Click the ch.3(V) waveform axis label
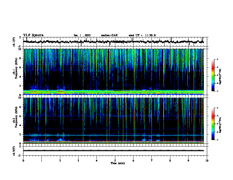Image resolution: width=233 pixels, height=180 pixels. click(x=14, y=151)
